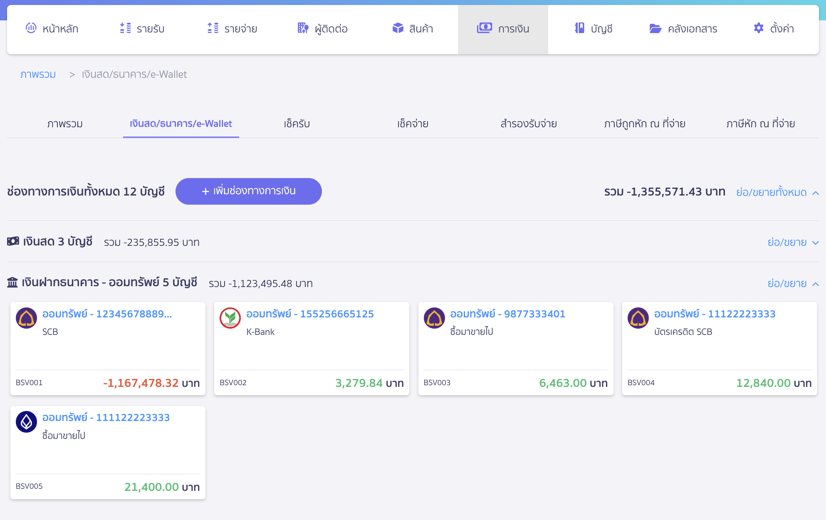
Task: Click the bank logo on the BSV005 card
Action: pyautogui.click(x=26, y=422)
